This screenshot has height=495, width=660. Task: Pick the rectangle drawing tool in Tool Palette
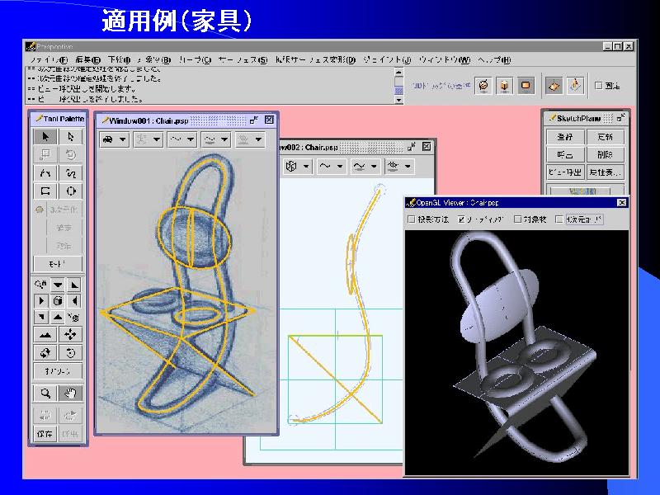pos(45,191)
